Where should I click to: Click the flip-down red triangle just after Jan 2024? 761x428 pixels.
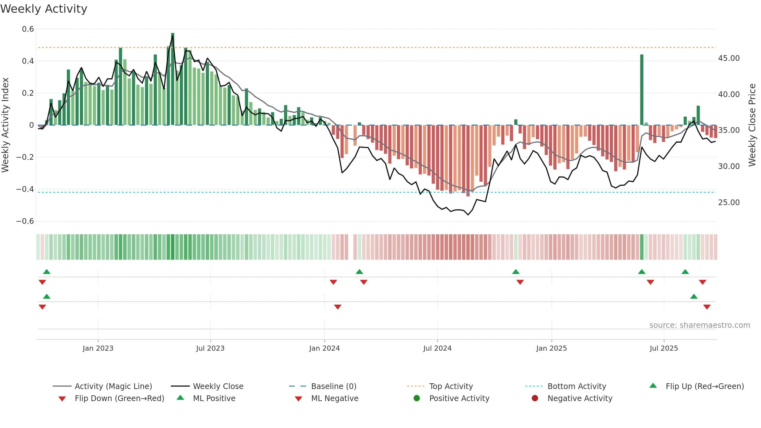pos(333,282)
